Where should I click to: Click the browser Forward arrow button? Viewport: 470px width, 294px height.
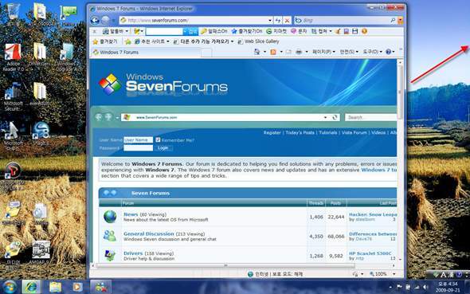pos(105,21)
